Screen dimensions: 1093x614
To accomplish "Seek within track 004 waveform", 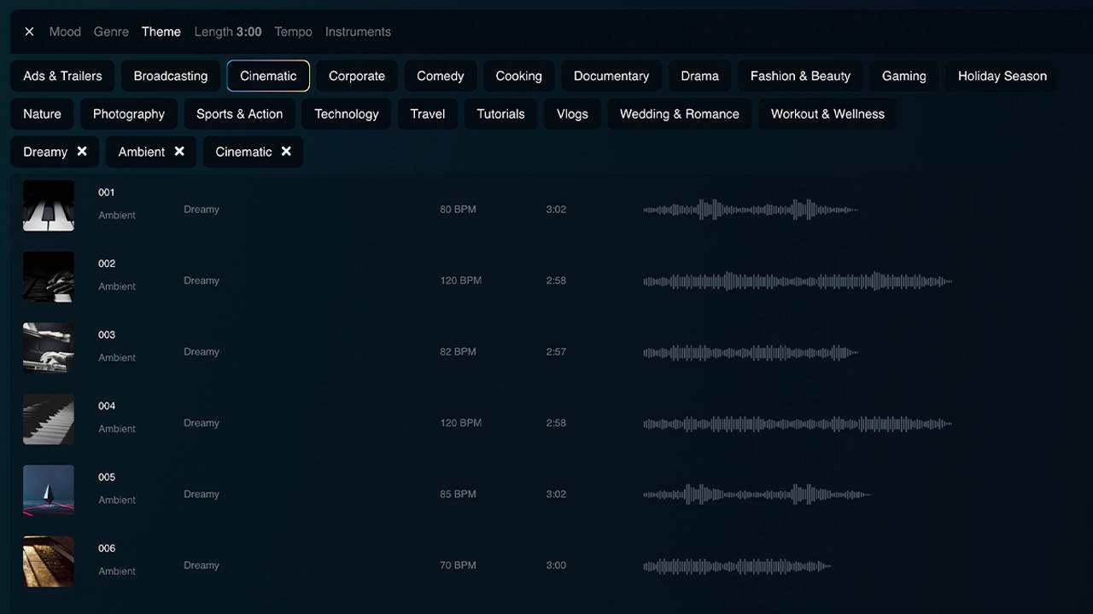I will tap(798, 423).
